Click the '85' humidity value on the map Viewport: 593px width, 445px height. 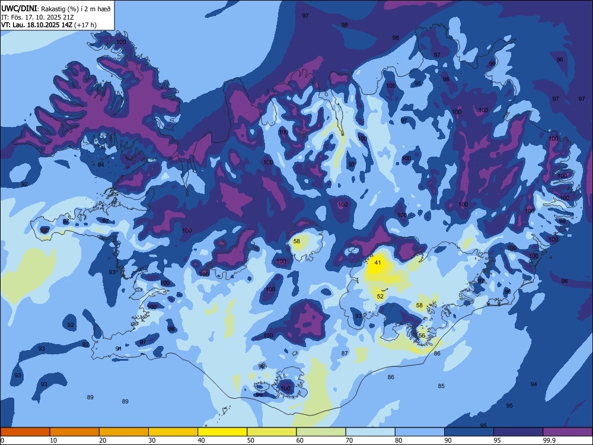tap(441, 386)
